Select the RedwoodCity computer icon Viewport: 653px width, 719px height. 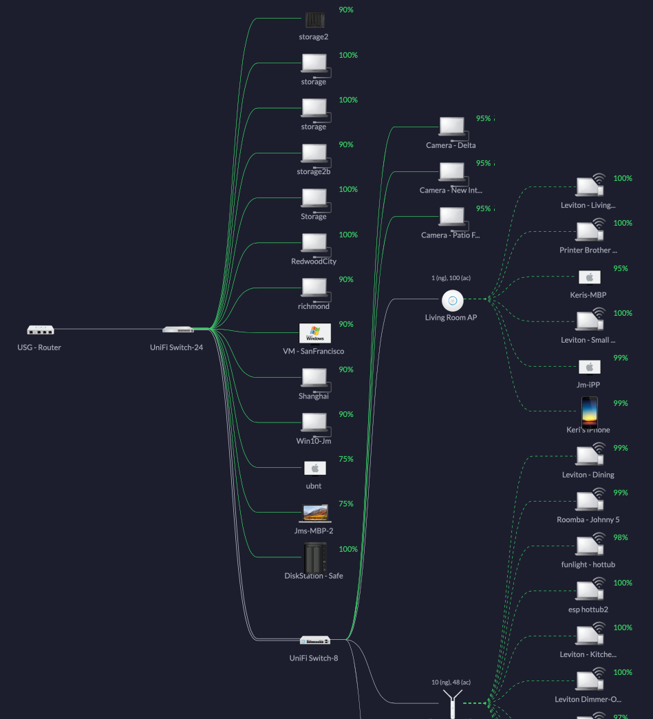(x=316, y=244)
